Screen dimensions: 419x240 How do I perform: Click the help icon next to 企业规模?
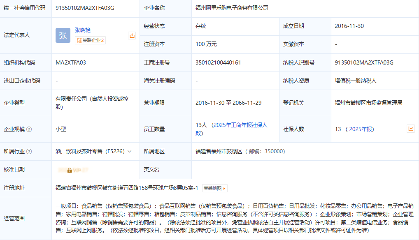pos(29,129)
